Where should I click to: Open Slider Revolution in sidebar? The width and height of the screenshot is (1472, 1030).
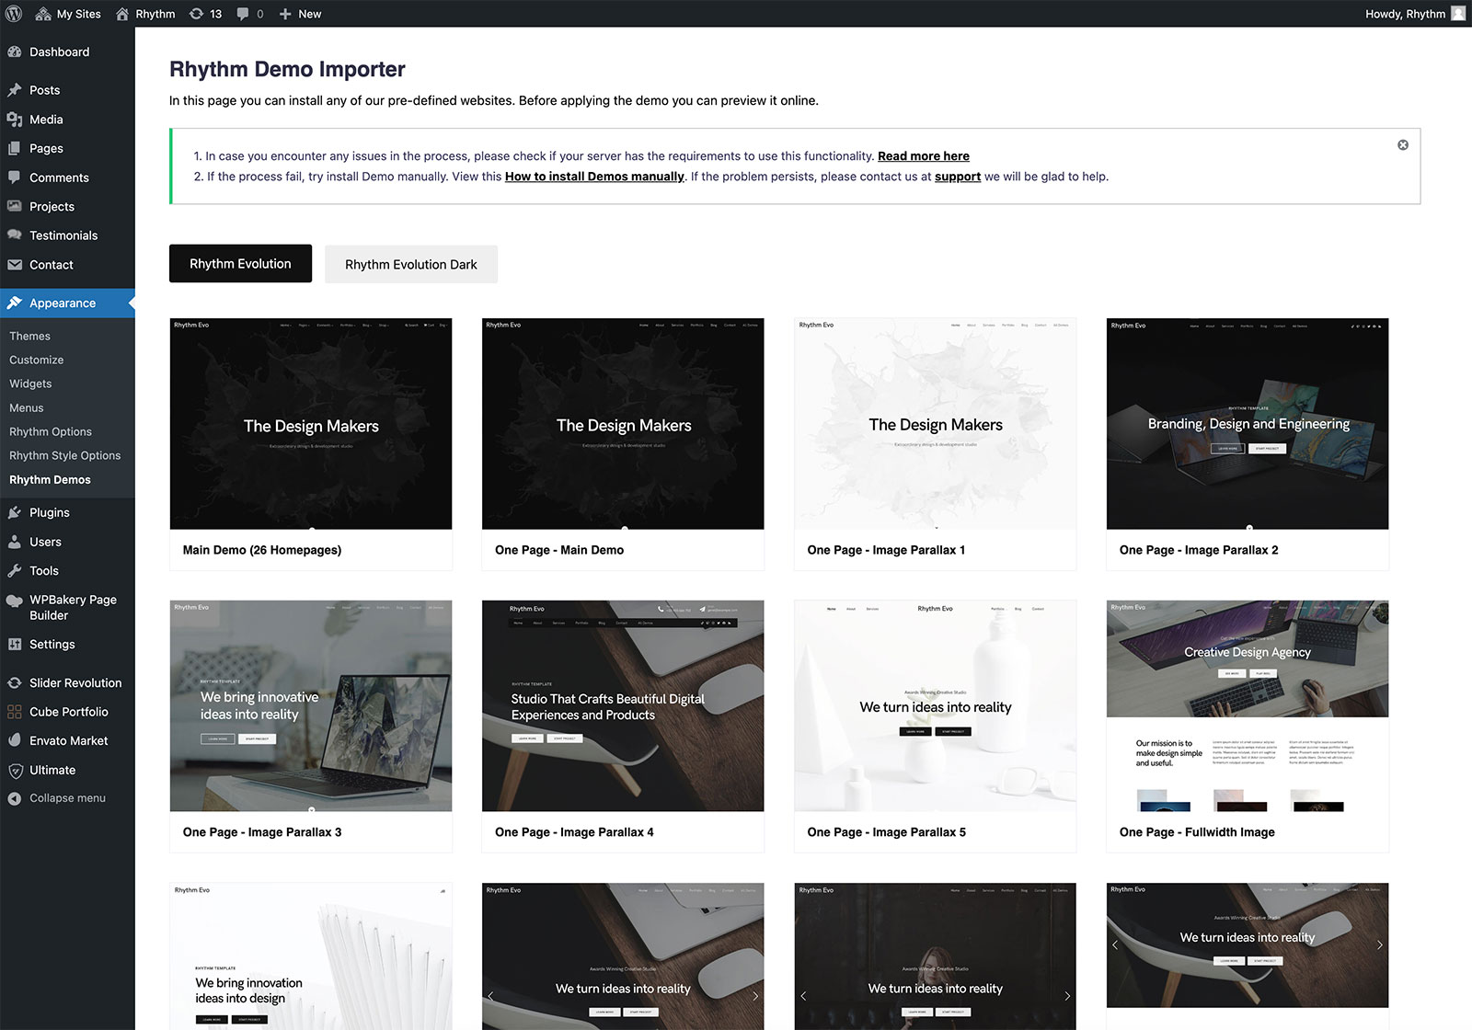(x=75, y=682)
